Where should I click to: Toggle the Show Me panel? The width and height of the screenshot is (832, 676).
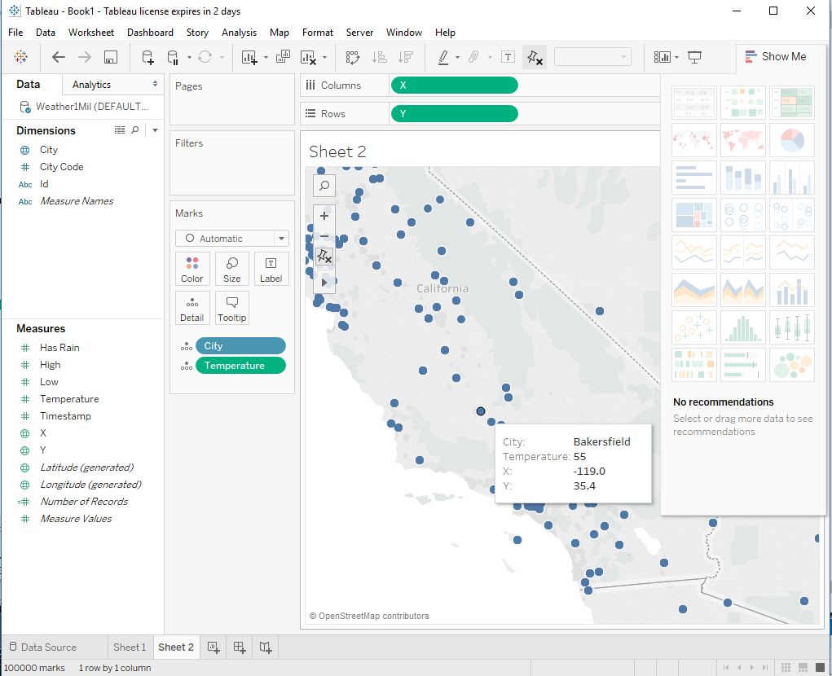776,56
